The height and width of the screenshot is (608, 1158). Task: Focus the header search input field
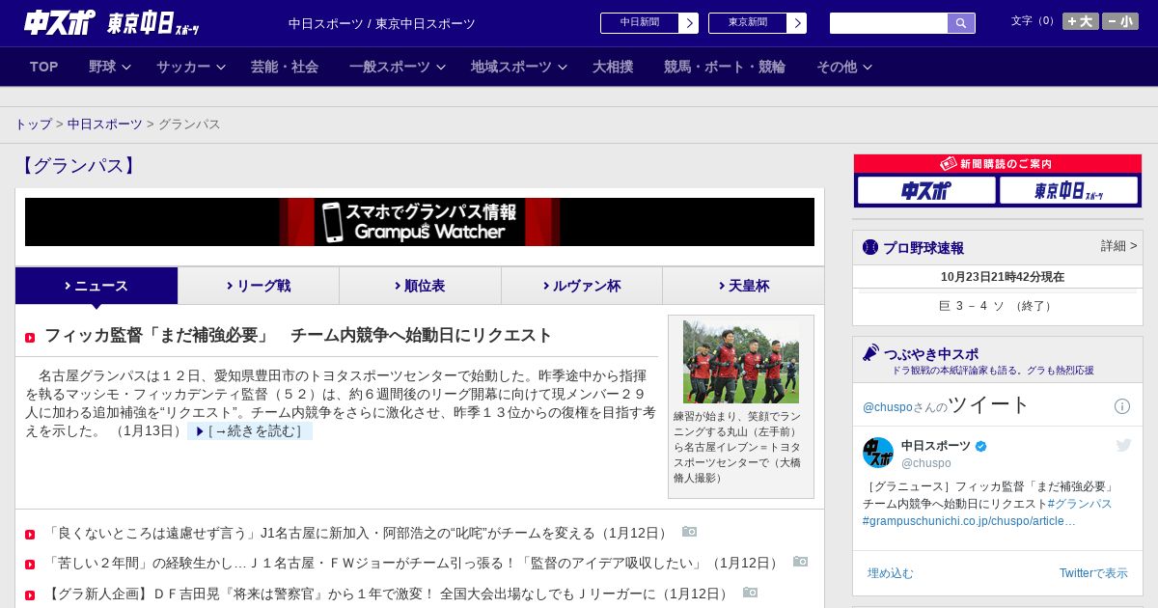(889, 23)
